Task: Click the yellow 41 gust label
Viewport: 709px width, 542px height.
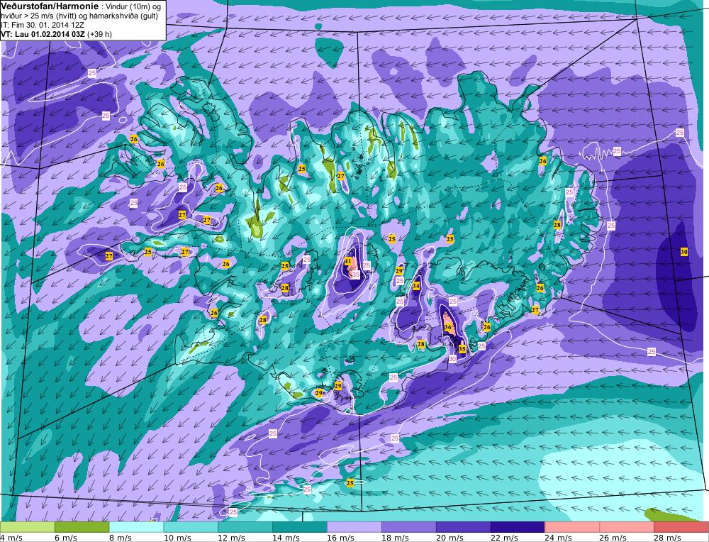Action: coord(347,261)
